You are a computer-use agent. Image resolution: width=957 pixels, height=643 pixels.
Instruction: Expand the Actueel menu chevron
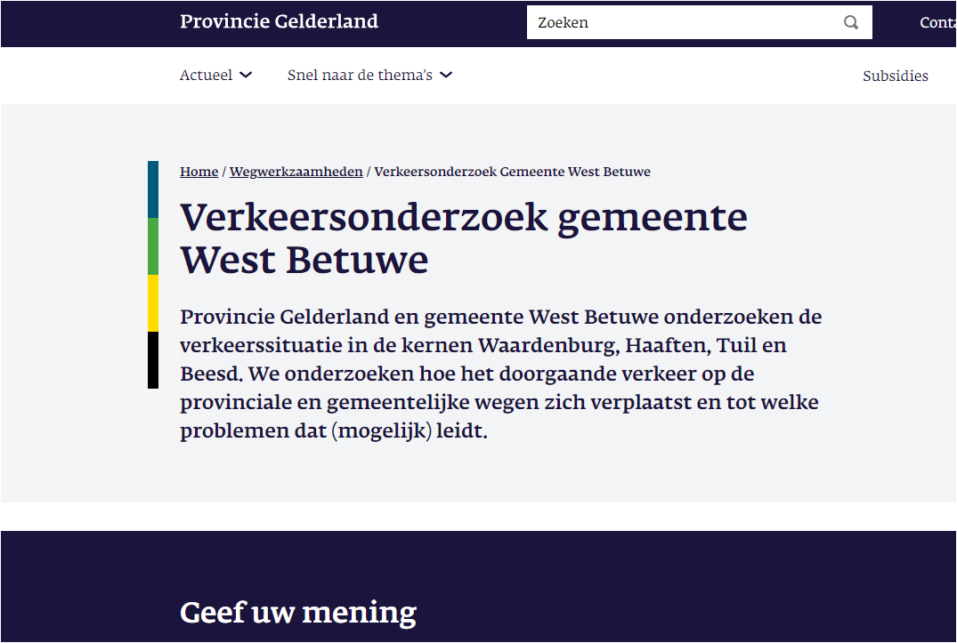246,75
